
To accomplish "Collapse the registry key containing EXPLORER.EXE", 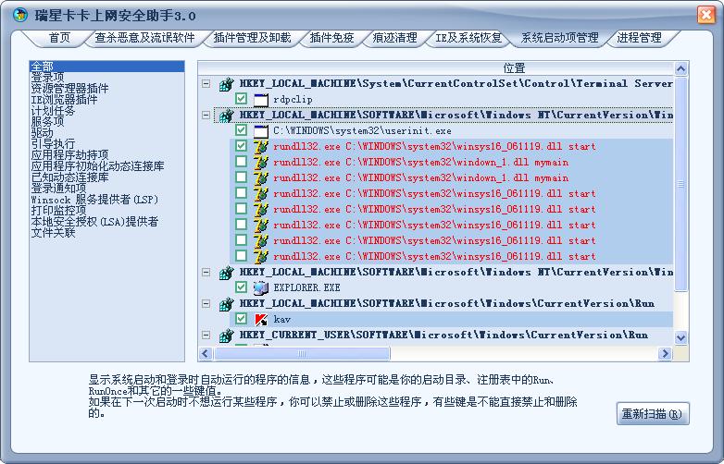I will pos(206,273).
